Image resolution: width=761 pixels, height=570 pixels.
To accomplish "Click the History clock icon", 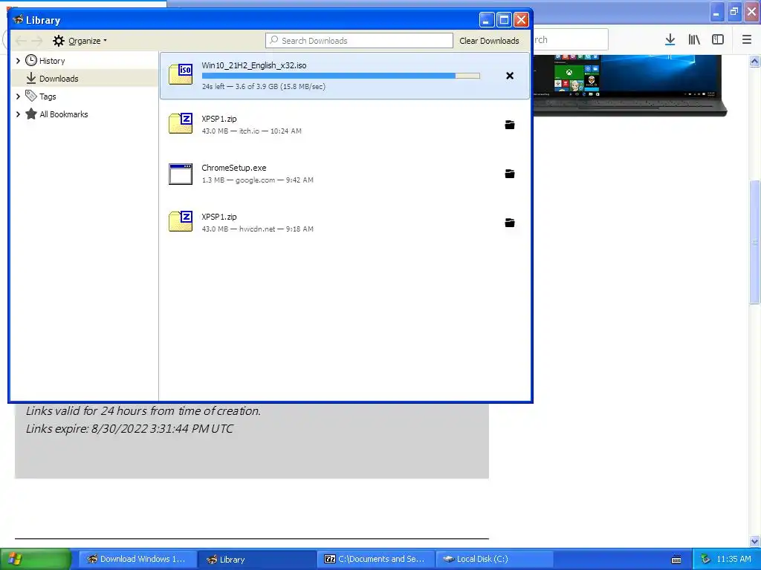I will click(x=31, y=60).
